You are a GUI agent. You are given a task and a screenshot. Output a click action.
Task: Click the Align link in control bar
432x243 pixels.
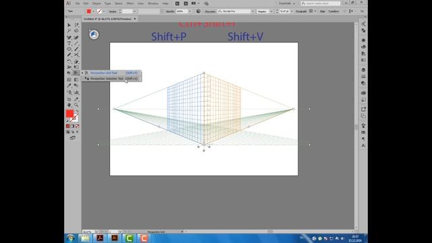tap(323, 11)
